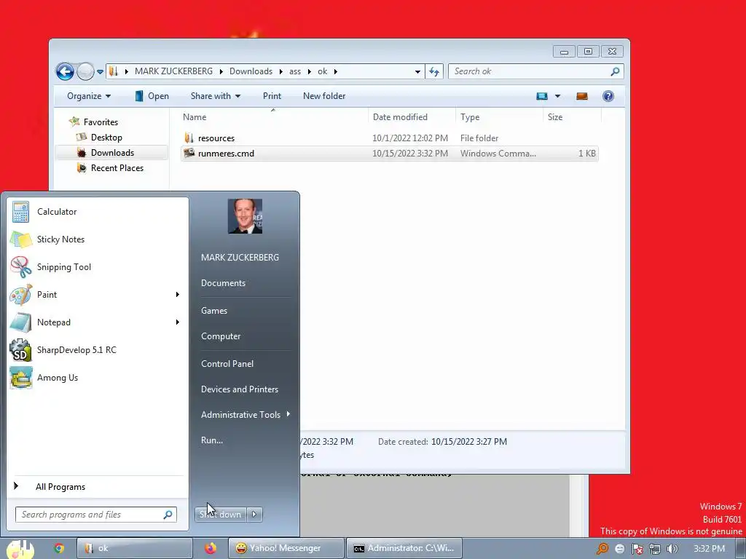Open more view options arrow
The width and height of the screenshot is (746, 559).
click(557, 96)
